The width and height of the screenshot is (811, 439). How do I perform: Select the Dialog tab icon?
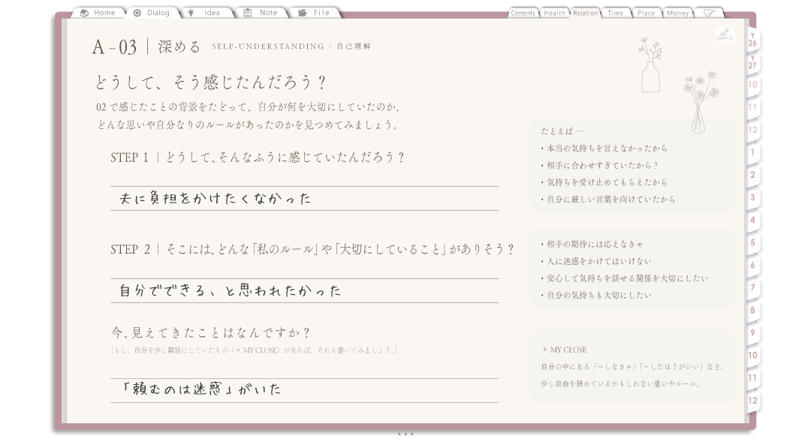137,13
